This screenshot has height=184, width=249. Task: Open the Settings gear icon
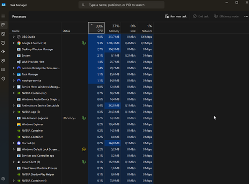click(3, 179)
